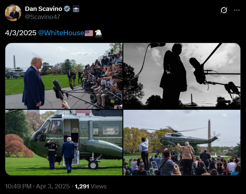Click the bald eagle emoji in tweet
This screenshot has width=246, height=194.
(98, 33)
